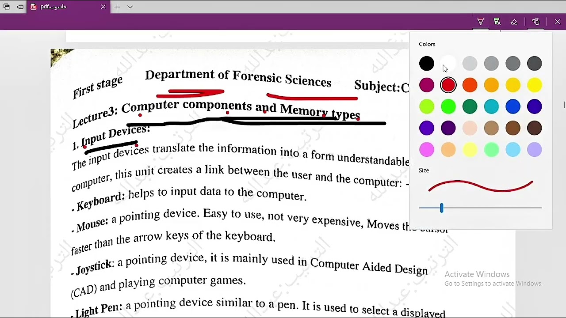Click the "Mouse:" term in the document
This screenshot has height=318, width=566.
(x=92, y=224)
